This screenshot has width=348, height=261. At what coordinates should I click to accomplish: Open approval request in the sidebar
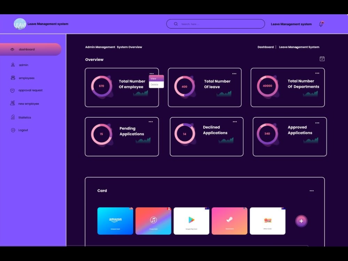pos(12,90)
